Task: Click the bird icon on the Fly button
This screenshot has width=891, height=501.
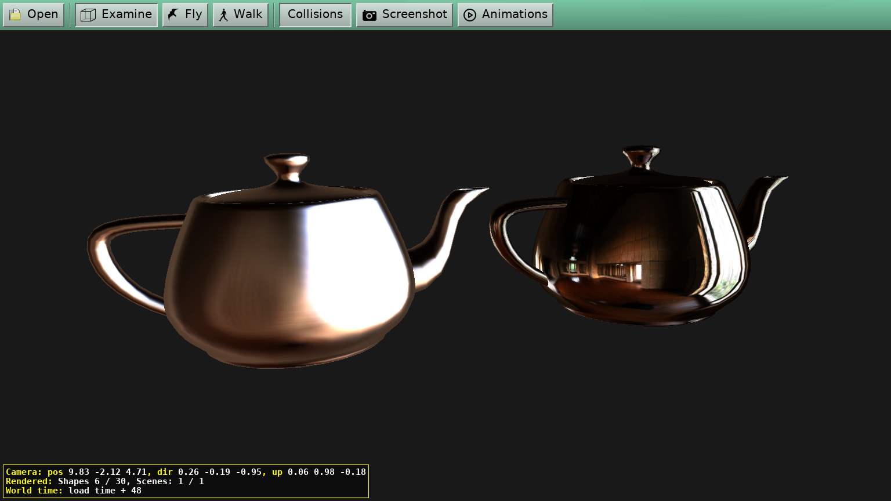Action: click(172, 14)
